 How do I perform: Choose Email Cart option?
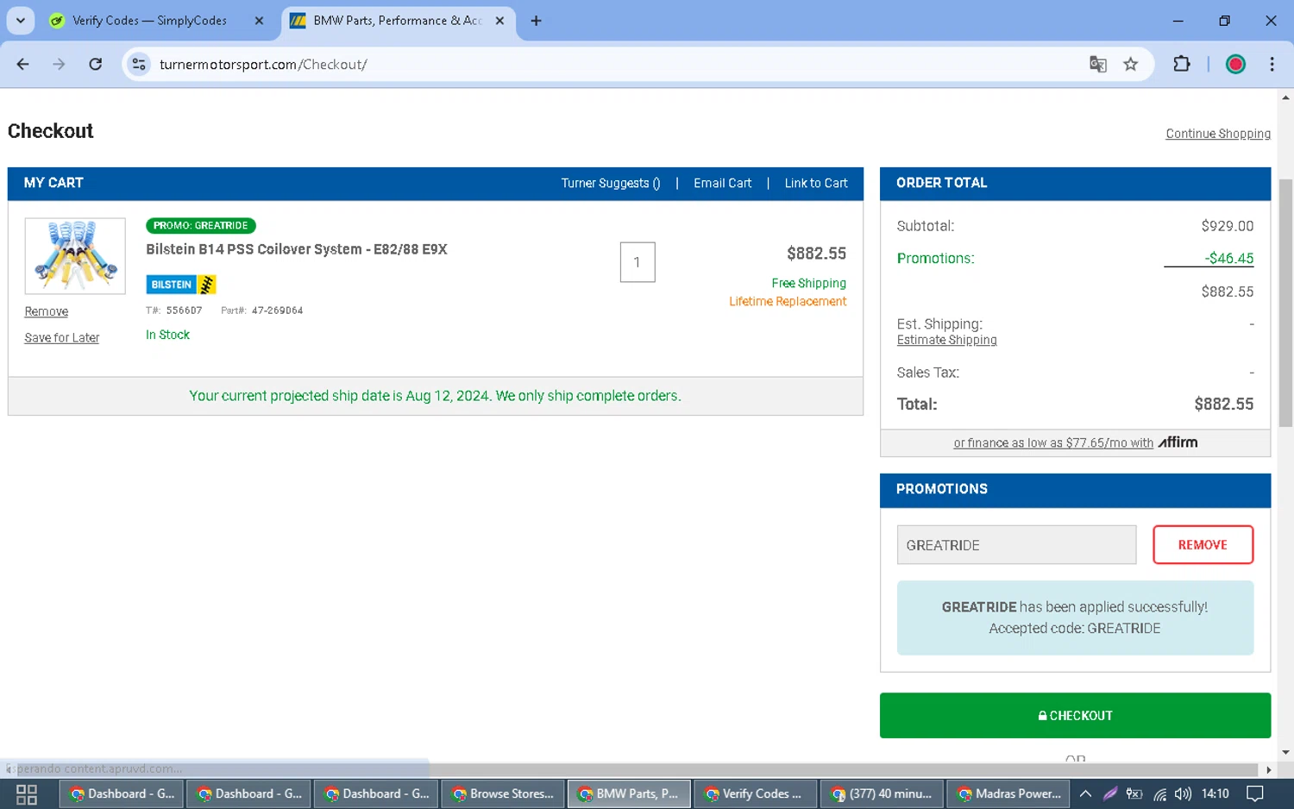pos(722,183)
